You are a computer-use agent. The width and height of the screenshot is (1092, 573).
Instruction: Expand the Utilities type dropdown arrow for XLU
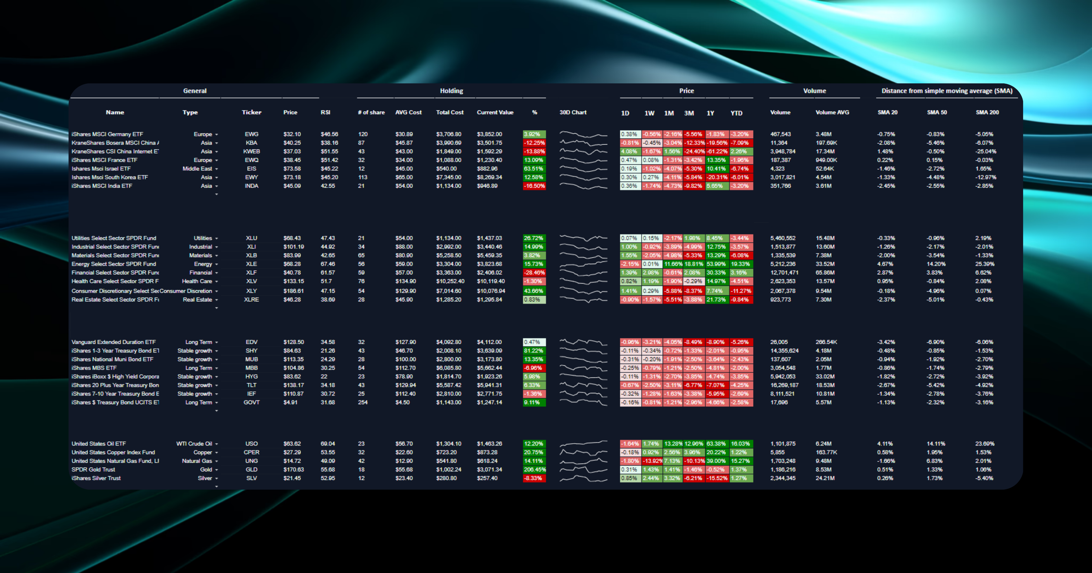[x=216, y=239]
